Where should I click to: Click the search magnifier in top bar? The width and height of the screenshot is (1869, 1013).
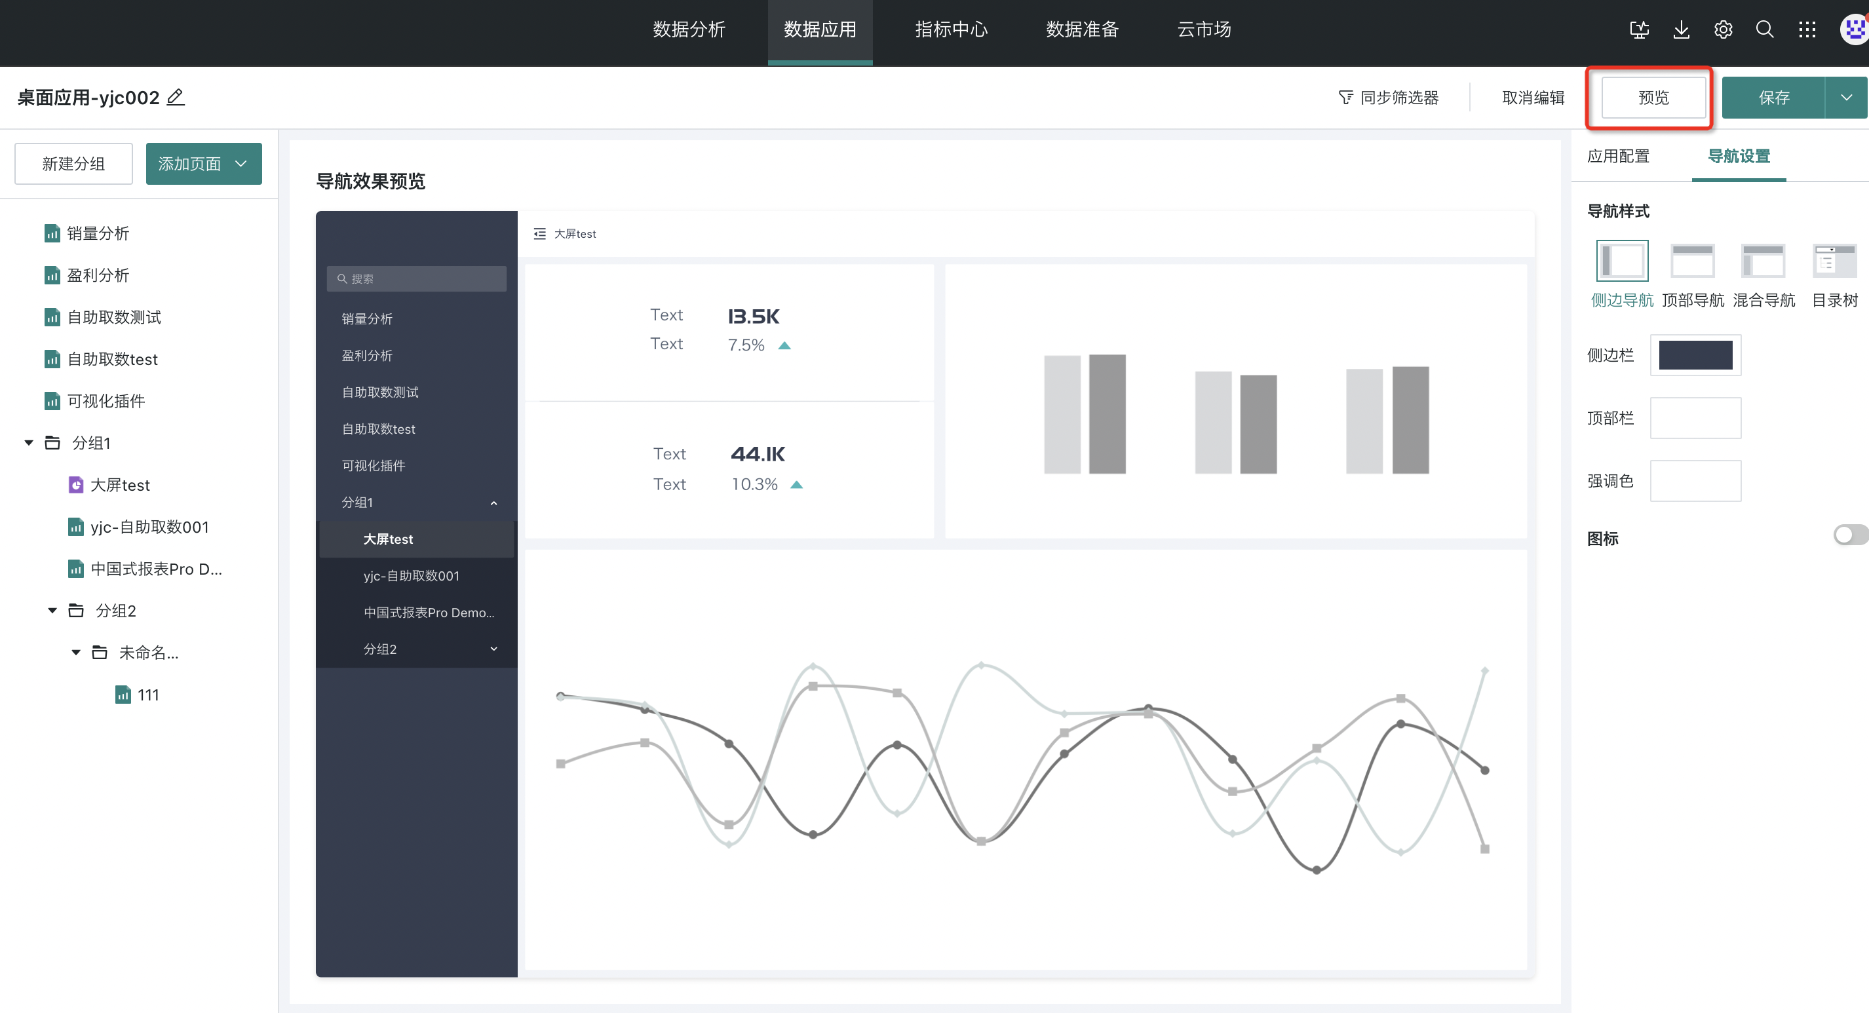(x=1765, y=29)
